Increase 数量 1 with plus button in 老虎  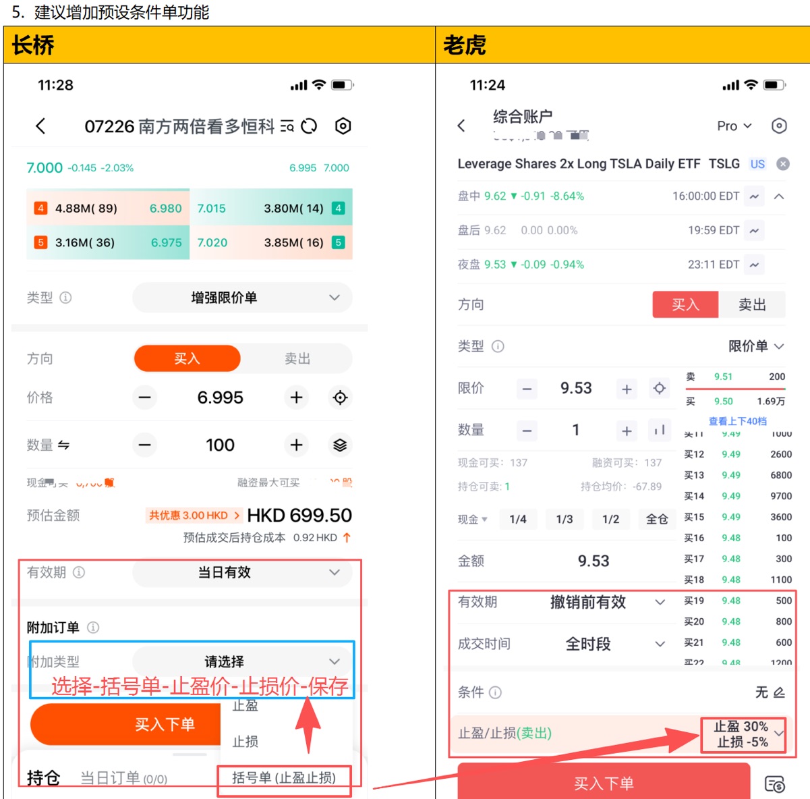pos(627,431)
